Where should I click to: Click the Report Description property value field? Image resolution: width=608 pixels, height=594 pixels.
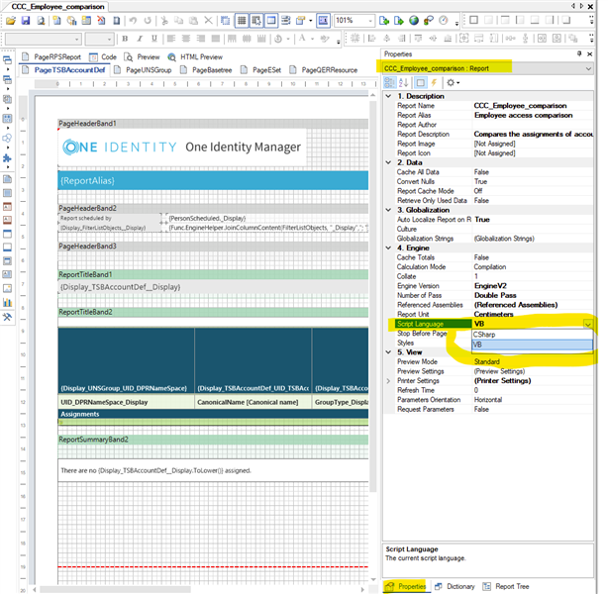(x=533, y=135)
